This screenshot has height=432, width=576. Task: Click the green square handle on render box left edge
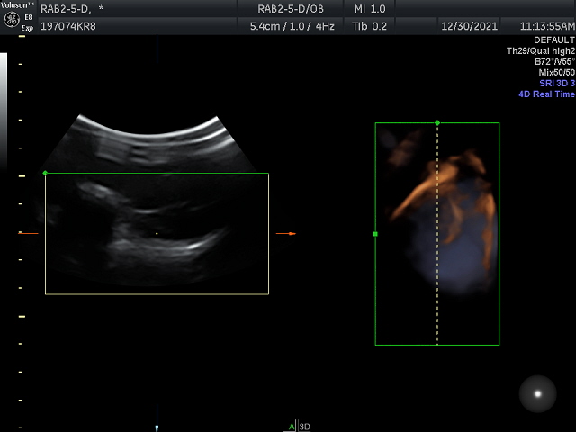375,234
